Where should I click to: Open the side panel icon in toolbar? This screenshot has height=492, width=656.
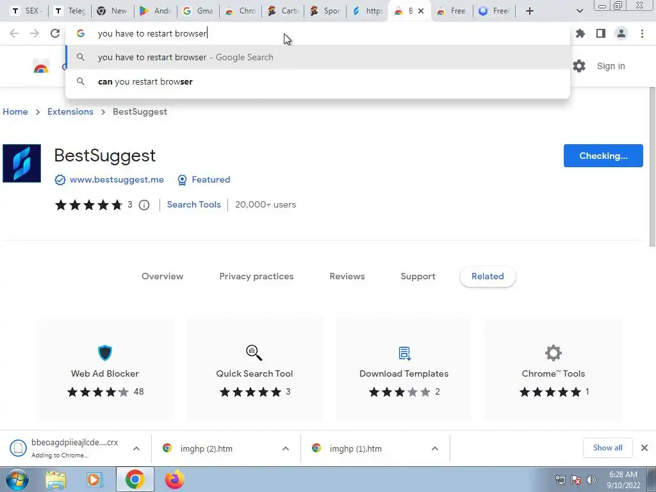coord(601,33)
